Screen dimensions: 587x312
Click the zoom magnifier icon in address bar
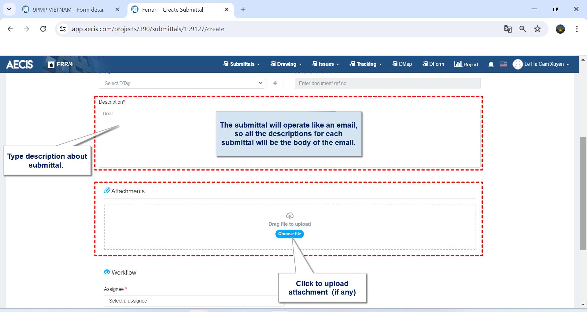coord(523,29)
